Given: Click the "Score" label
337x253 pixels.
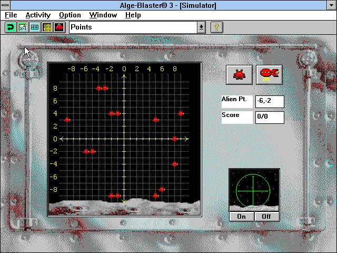Looking at the screenshot, I should coord(231,115).
